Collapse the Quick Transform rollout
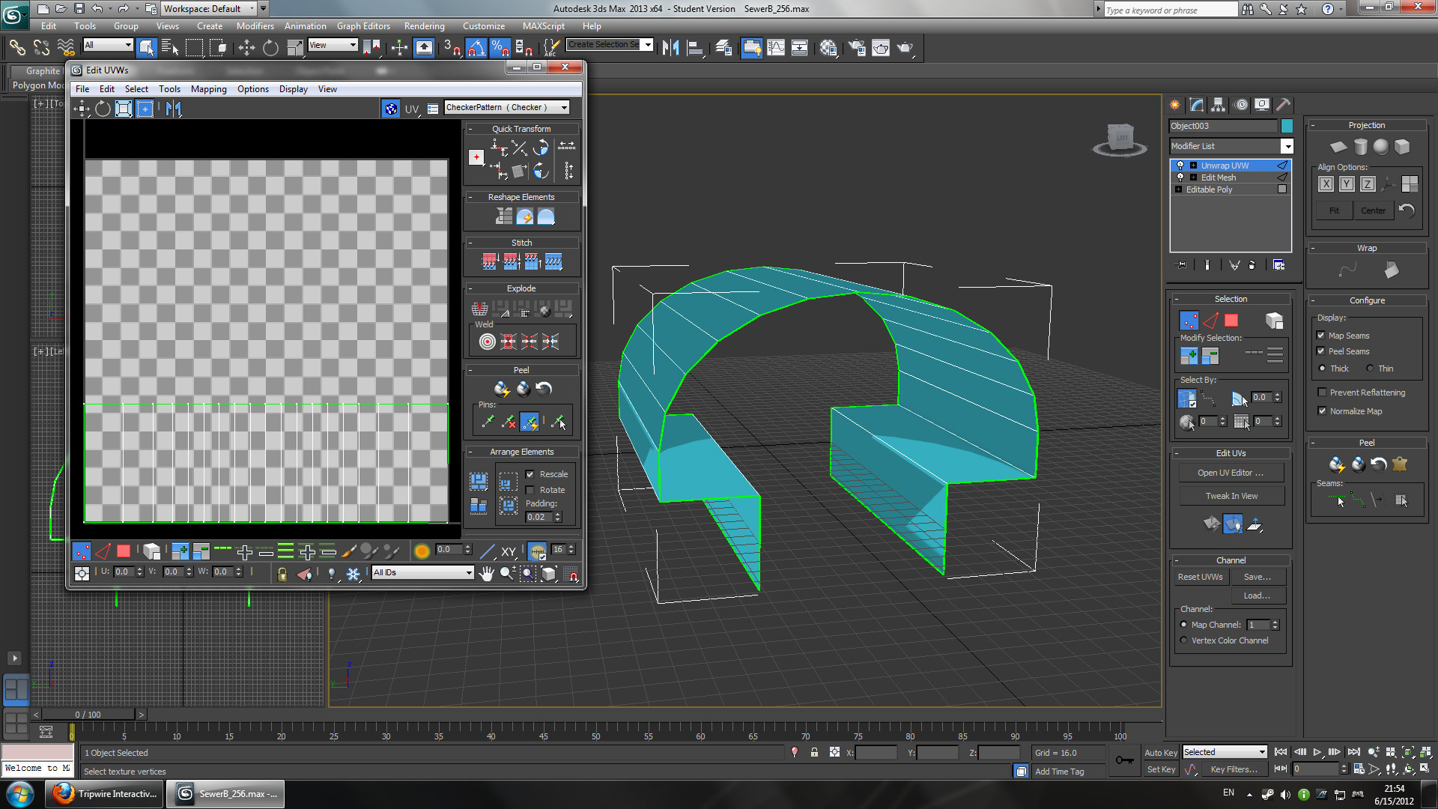Image resolution: width=1438 pixels, height=809 pixels. tap(470, 129)
